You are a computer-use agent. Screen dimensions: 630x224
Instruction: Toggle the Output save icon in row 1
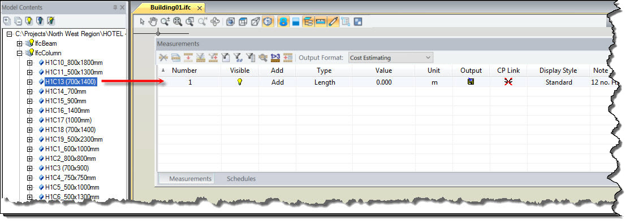click(471, 82)
